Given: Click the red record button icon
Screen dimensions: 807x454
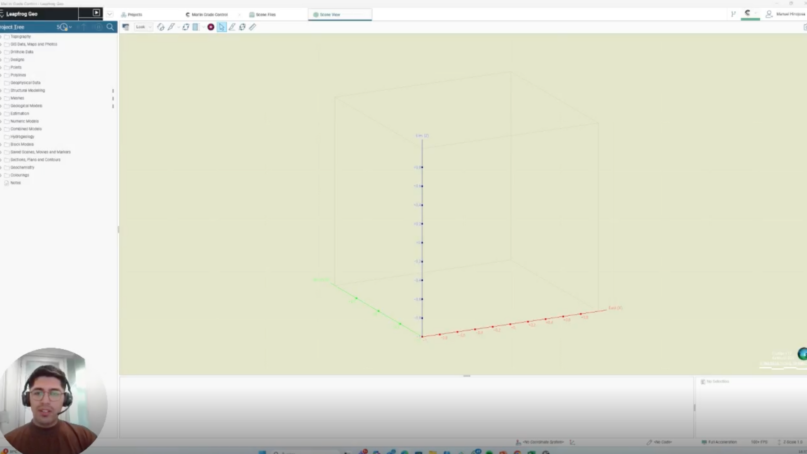Looking at the screenshot, I should click(x=211, y=27).
